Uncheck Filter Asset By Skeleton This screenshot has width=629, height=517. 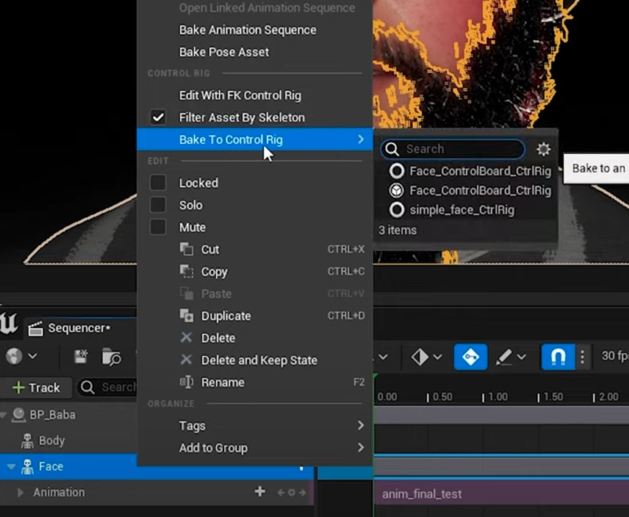tap(158, 117)
